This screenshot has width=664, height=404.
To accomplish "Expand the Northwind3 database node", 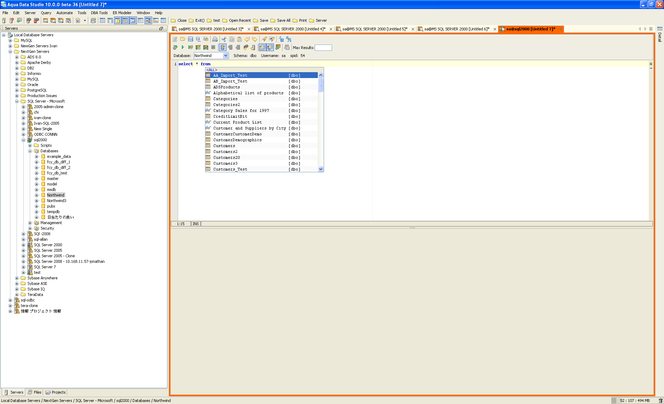I will [x=37, y=201].
